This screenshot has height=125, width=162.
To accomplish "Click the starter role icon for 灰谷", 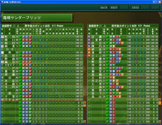I will click(89, 43).
